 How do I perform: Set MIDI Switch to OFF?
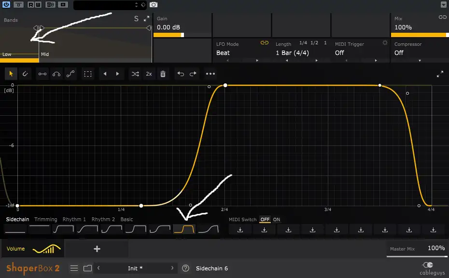coord(265,219)
